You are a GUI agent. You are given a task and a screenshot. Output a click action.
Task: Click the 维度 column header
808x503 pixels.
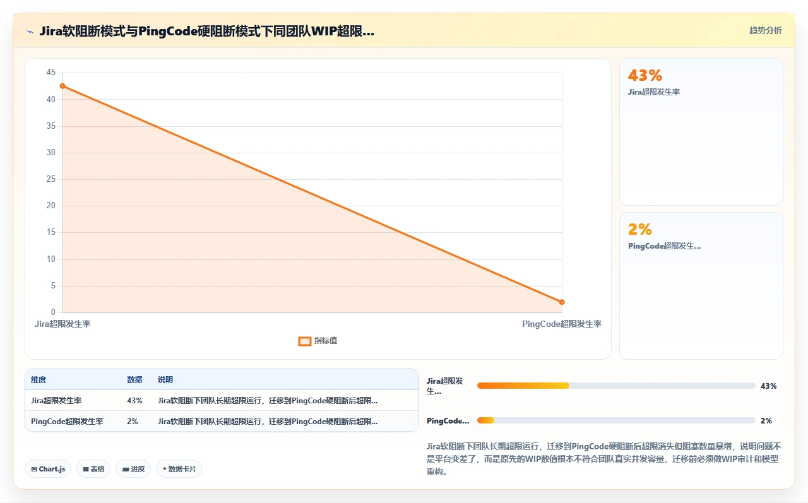(x=39, y=380)
